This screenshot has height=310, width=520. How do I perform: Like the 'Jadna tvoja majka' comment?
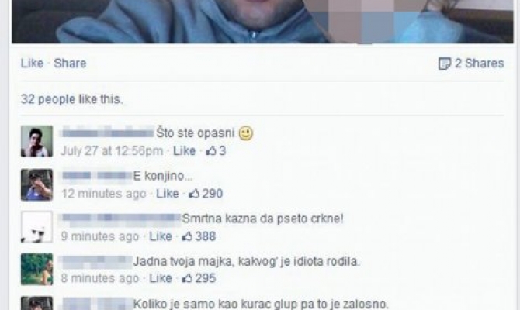click(x=161, y=278)
